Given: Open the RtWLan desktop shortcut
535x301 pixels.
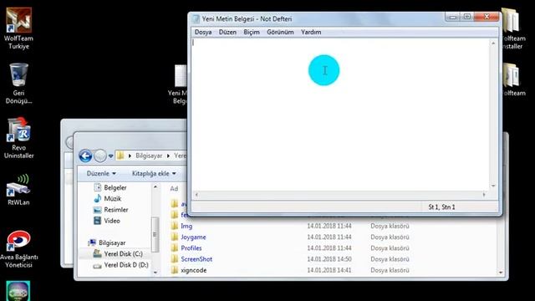Looking at the screenshot, I should [x=18, y=190].
